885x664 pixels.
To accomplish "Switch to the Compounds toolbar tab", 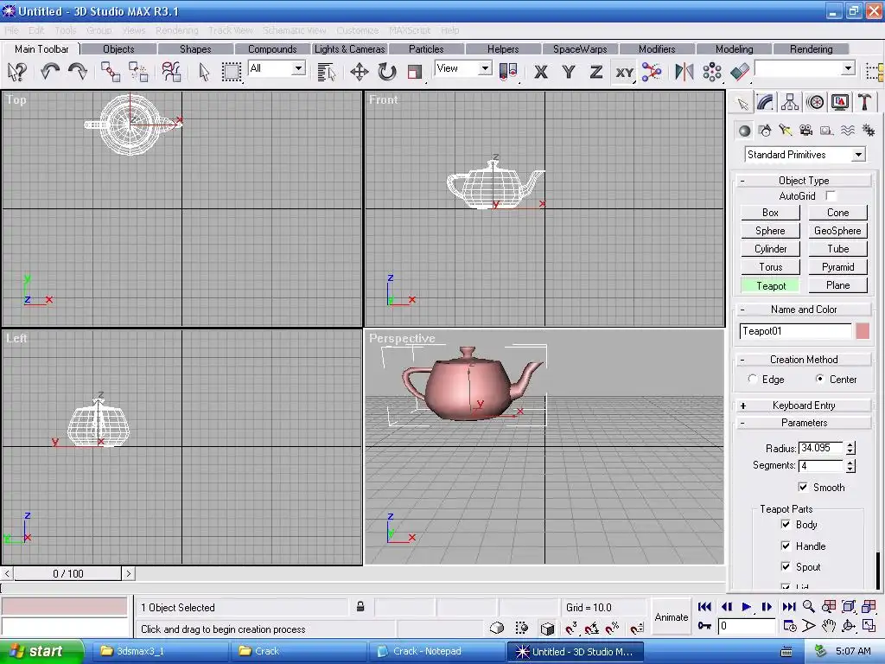I will (x=272, y=49).
